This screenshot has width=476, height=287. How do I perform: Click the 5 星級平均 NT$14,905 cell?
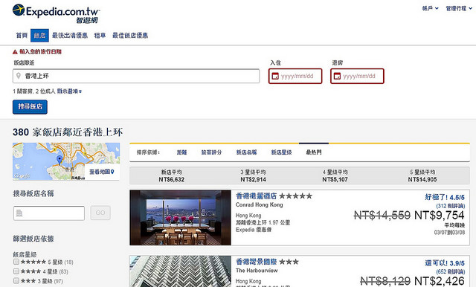tap(422, 176)
